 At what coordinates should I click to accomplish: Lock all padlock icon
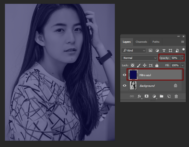pos(157,65)
